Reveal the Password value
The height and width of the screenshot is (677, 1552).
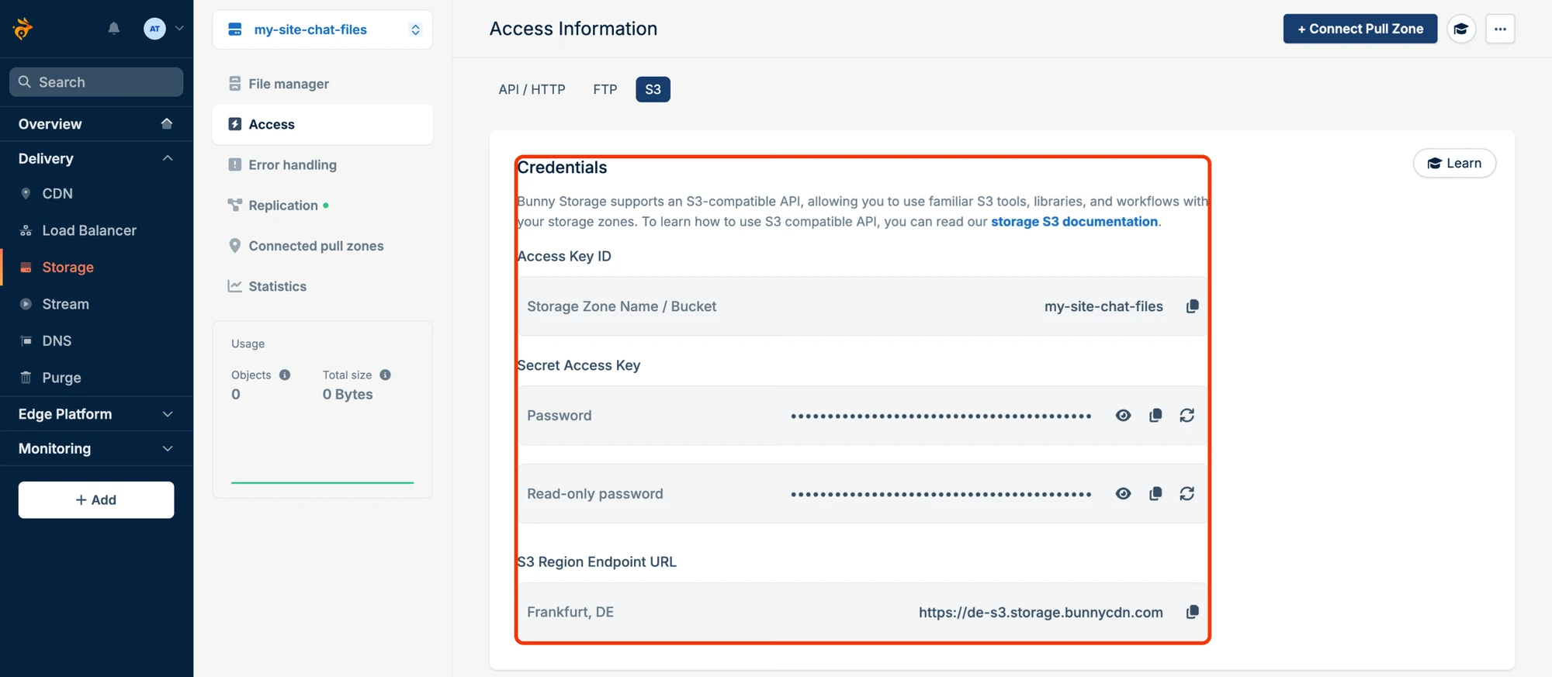coord(1123,416)
